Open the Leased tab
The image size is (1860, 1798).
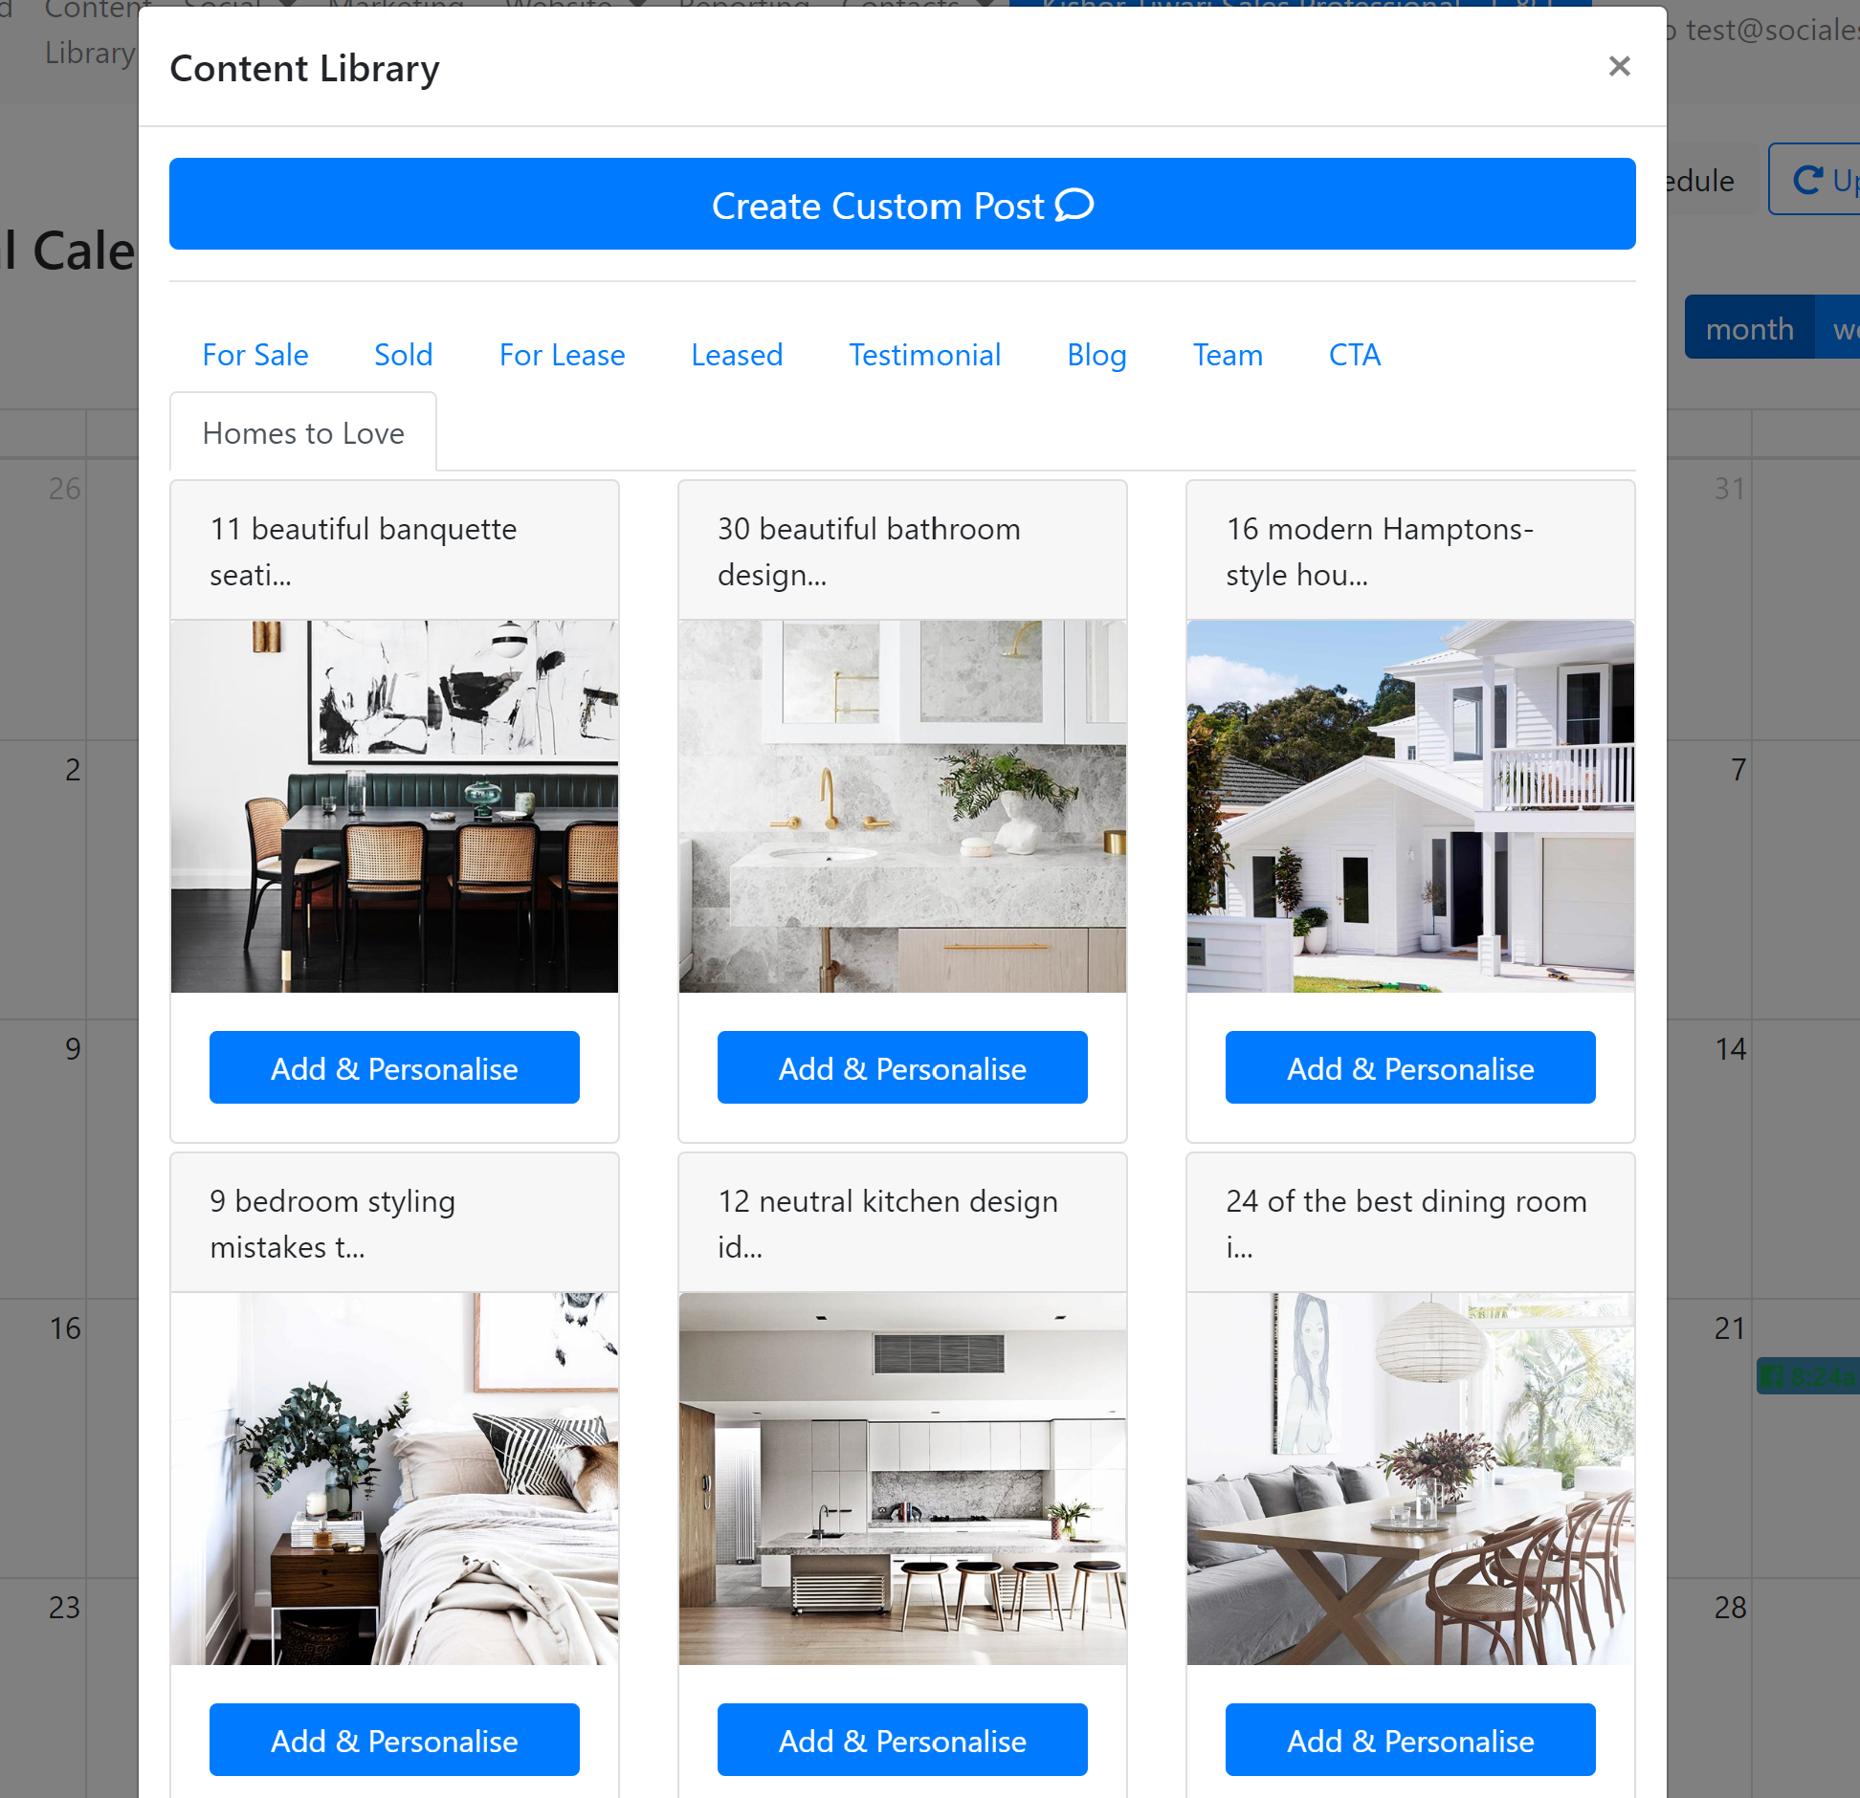736,355
